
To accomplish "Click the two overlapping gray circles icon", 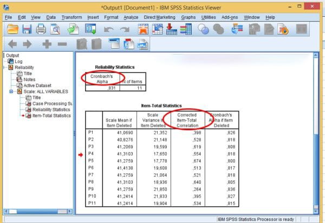I will pos(218,29).
